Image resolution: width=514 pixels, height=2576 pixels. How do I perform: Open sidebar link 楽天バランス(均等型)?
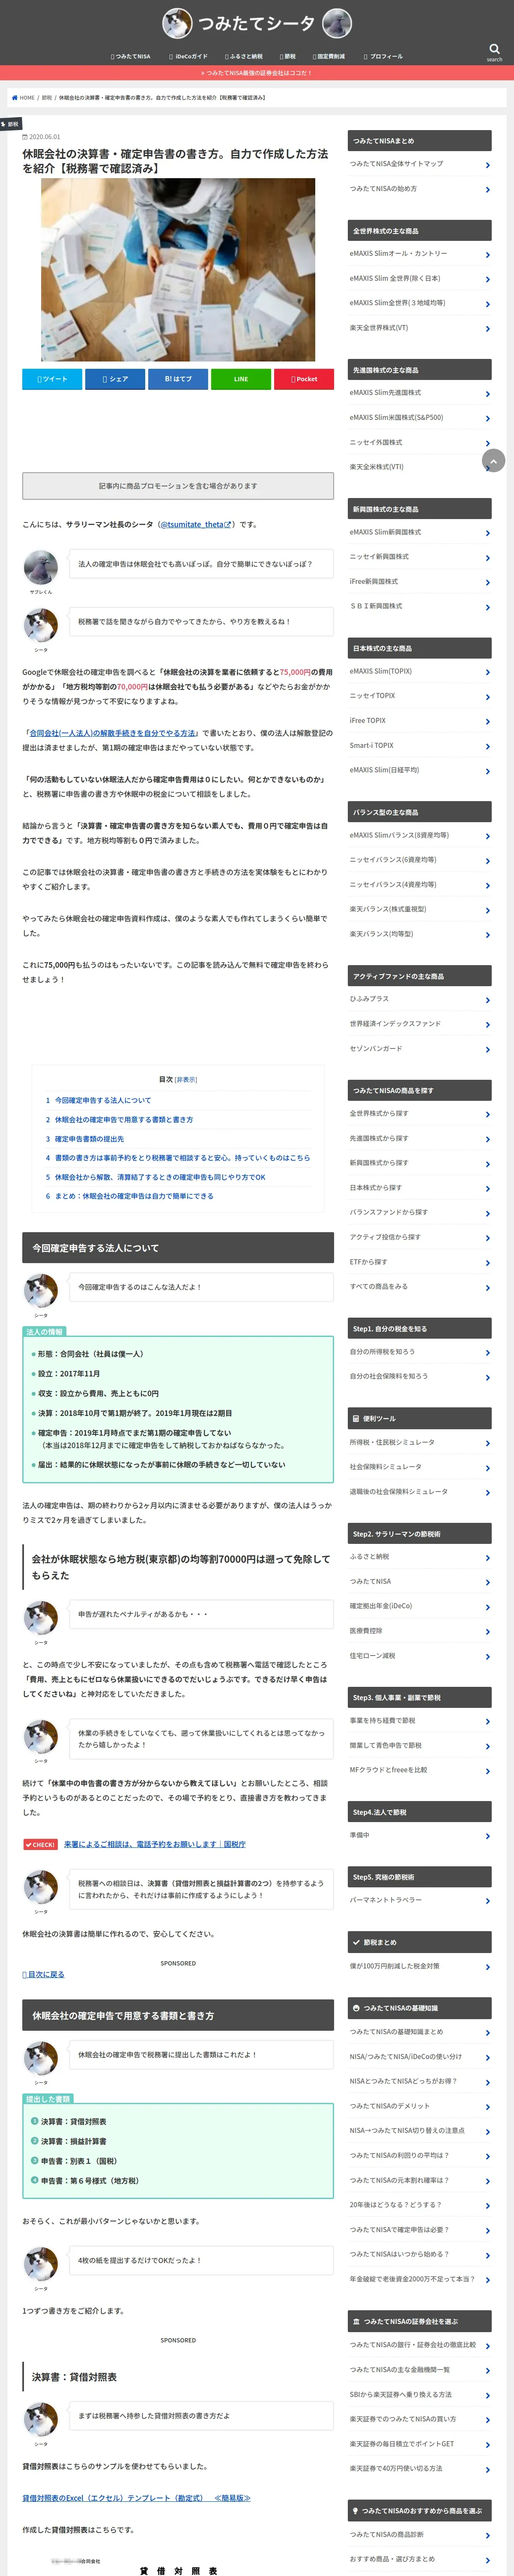point(381,934)
